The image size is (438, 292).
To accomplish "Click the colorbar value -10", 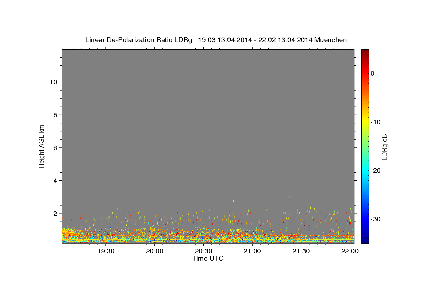I will click(x=376, y=122).
